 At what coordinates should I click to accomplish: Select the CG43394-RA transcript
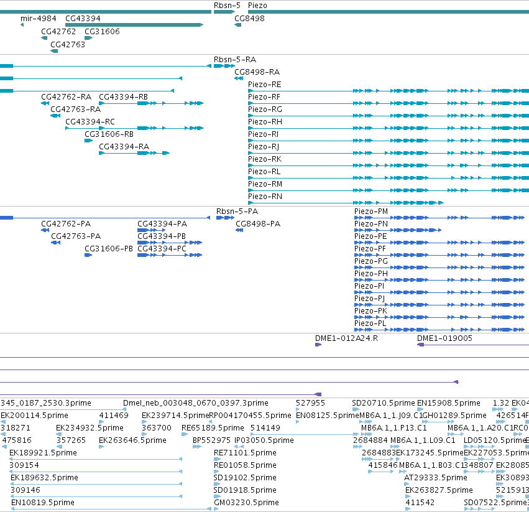(134, 153)
